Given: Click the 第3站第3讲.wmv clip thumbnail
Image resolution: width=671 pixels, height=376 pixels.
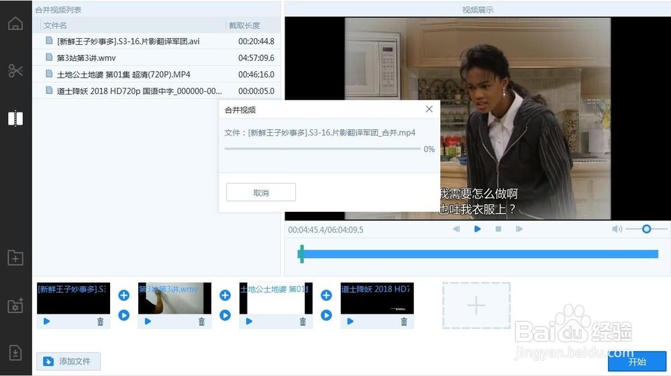Looking at the screenshot, I should coord(174,298).
